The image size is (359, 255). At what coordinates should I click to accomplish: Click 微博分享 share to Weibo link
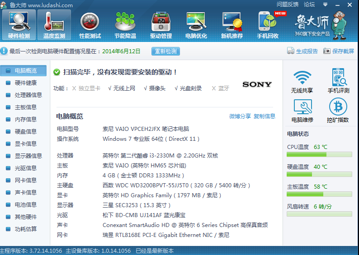(x=240, y=116)
